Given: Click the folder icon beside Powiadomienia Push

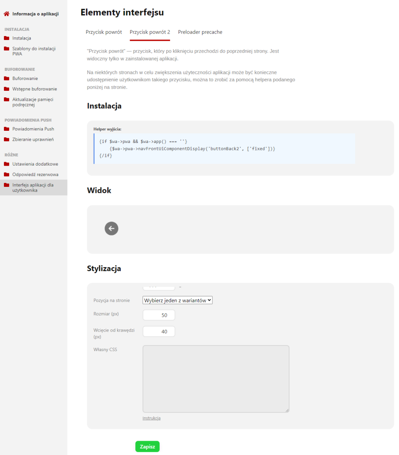Looking at the screenshot, I should tap(7, 129).
